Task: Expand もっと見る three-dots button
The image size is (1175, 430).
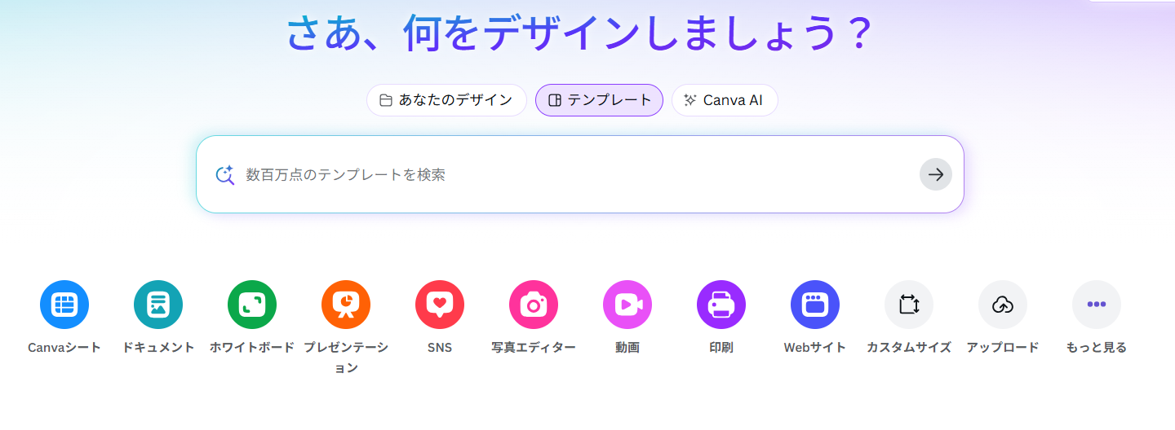Action: (x=1097, y=305)
